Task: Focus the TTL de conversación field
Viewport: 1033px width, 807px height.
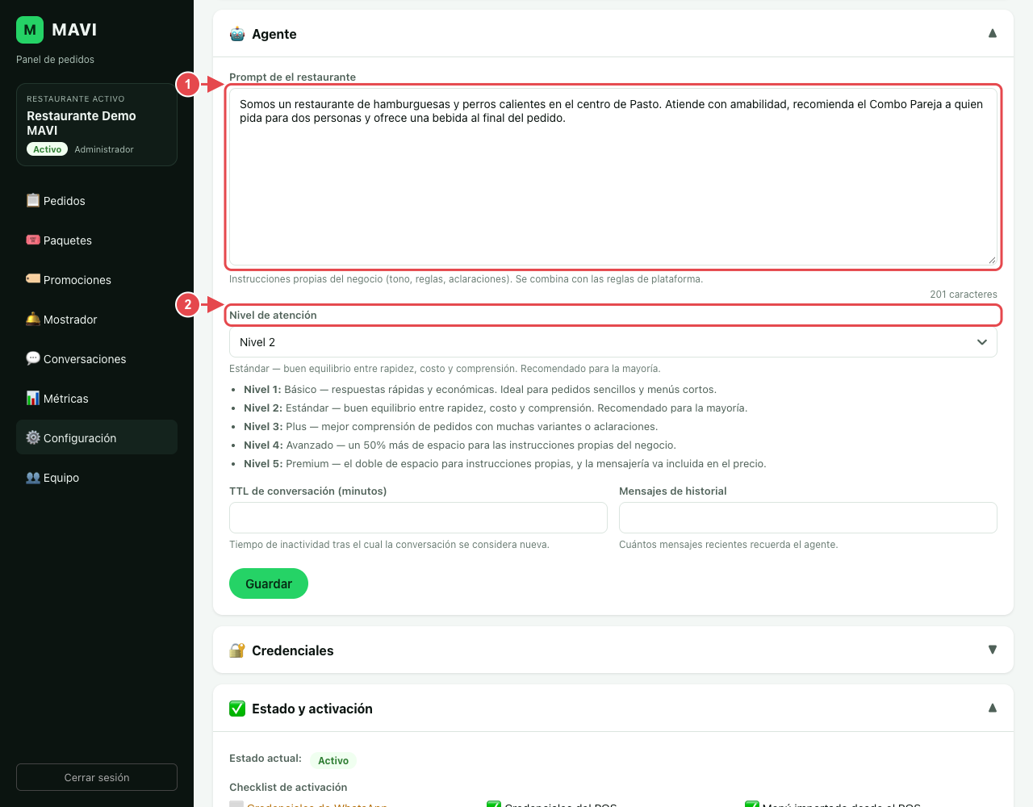Action: click(x=418, y=517)
